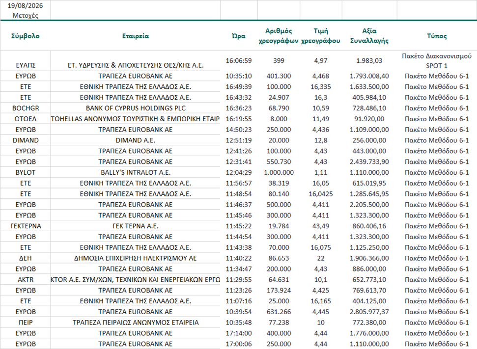
Task: Click the quantity 401.300
Action: tap(279, 76)
